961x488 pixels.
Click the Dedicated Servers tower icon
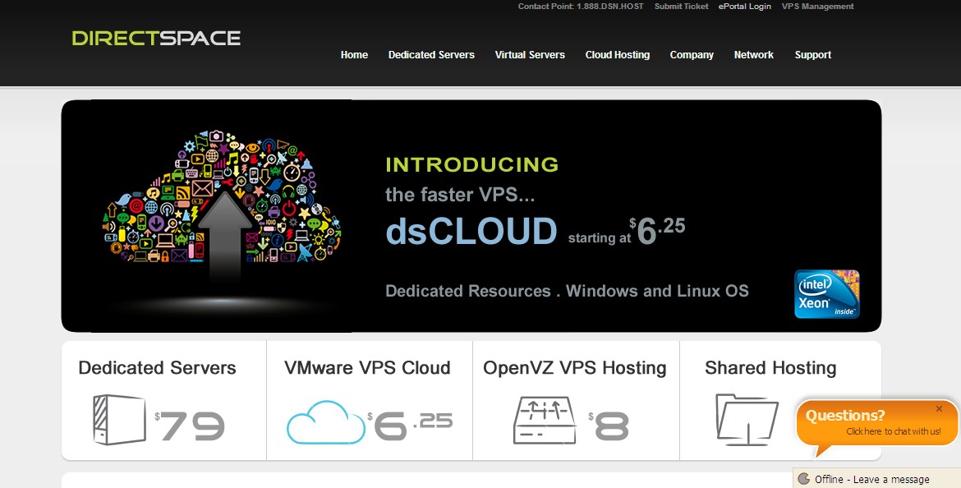click(120, 419)
